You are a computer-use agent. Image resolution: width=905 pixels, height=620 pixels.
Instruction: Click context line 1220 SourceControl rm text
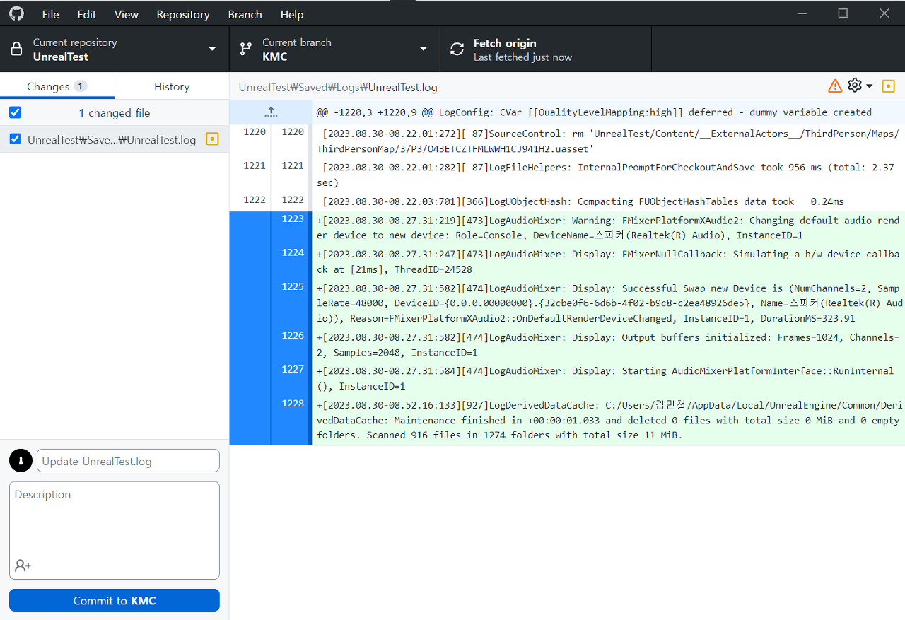point(608,141)
